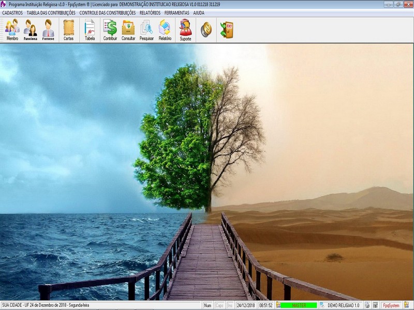414x310 pixels.
Task: Open the RELATÓRIOS menu
Action: point(150,12)
